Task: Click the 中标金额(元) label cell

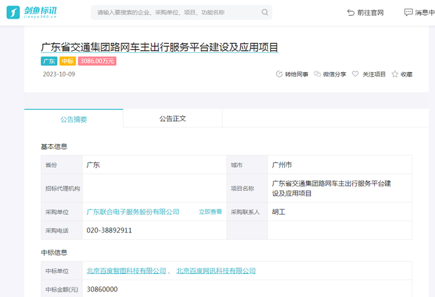Action: tap(62, 290)
